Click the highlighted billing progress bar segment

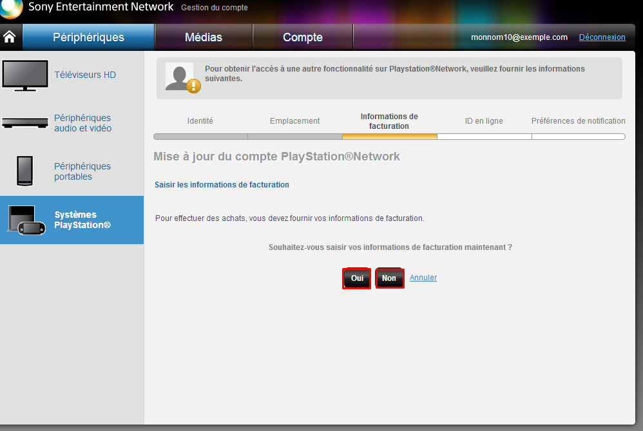pos(390,137)
